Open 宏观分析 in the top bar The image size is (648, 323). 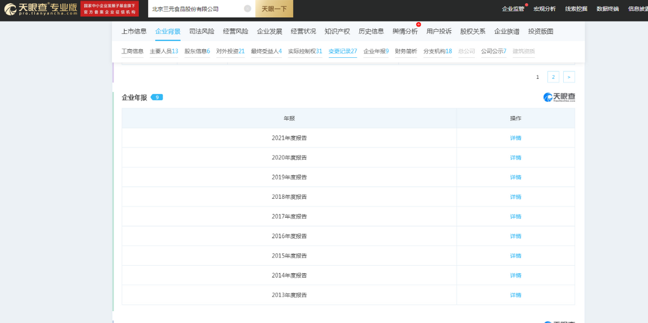(544, 9)
